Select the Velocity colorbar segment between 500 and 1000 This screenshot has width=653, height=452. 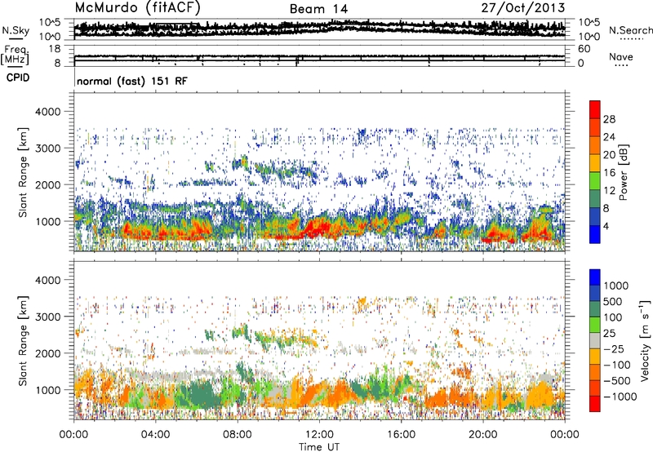[595, 293]
